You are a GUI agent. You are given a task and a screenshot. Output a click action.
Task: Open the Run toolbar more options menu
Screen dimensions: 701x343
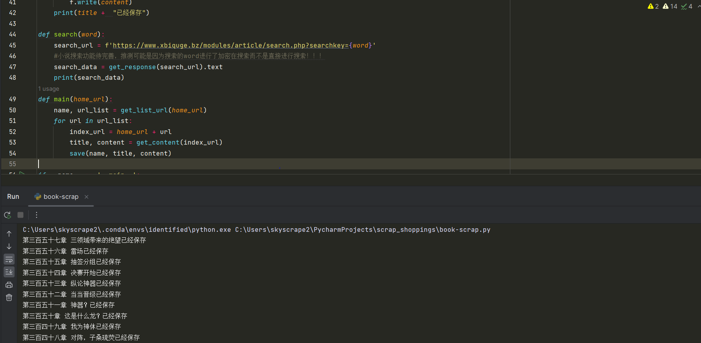coord(37,215)
